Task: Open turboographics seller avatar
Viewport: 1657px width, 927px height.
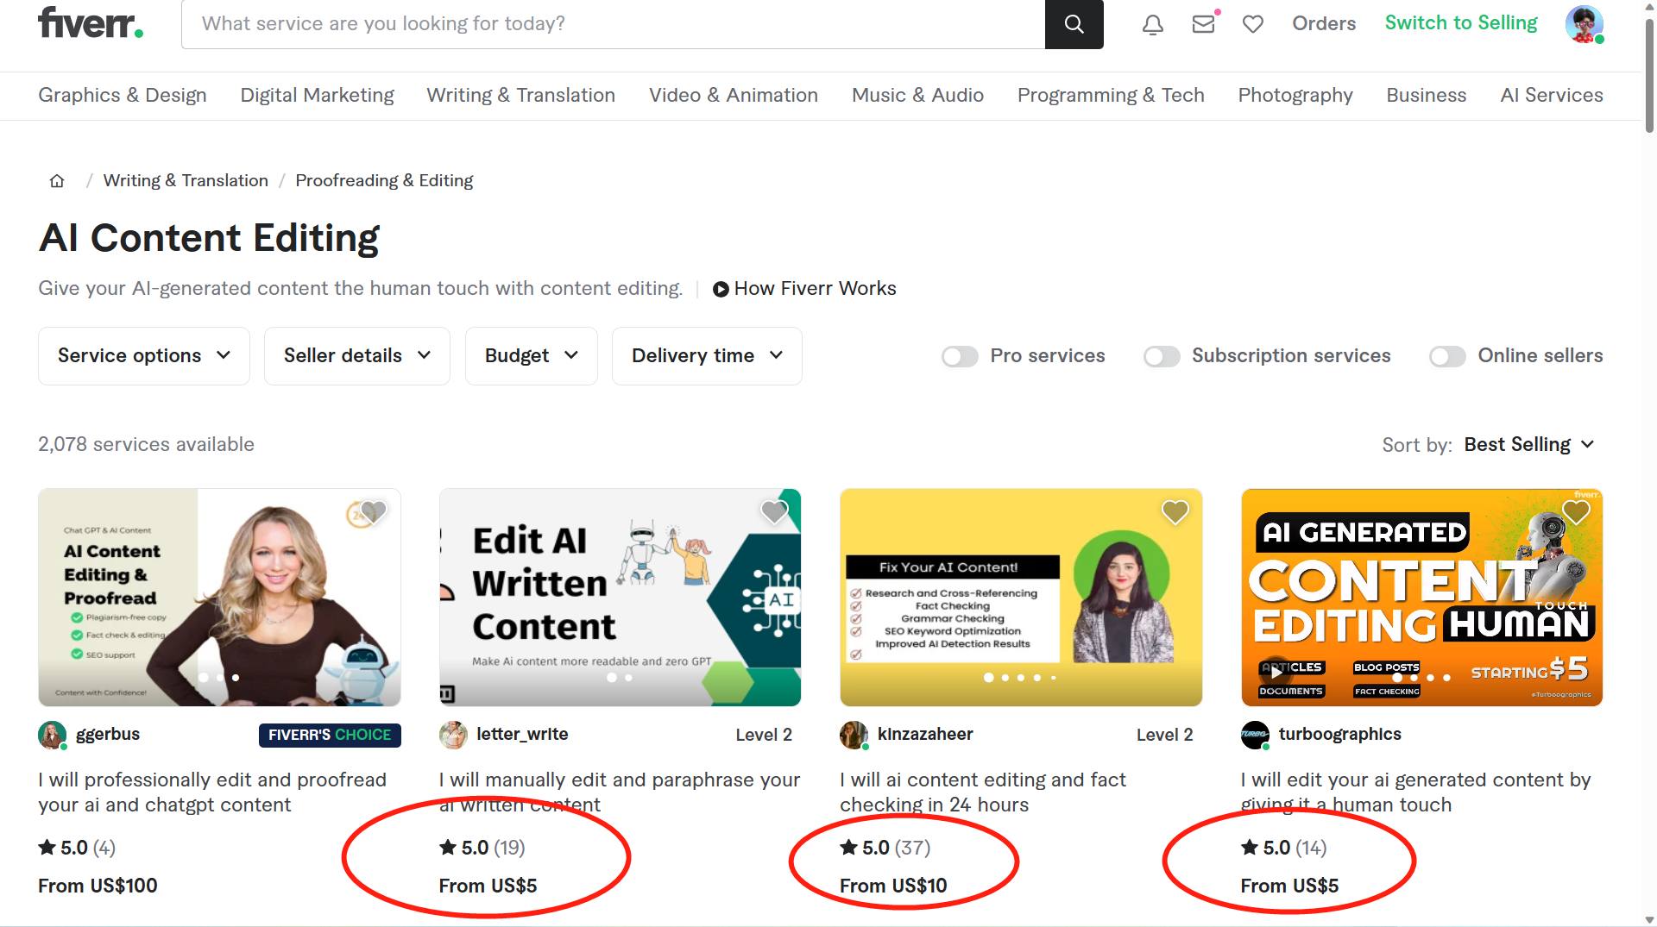Action: pos(1256,735)
